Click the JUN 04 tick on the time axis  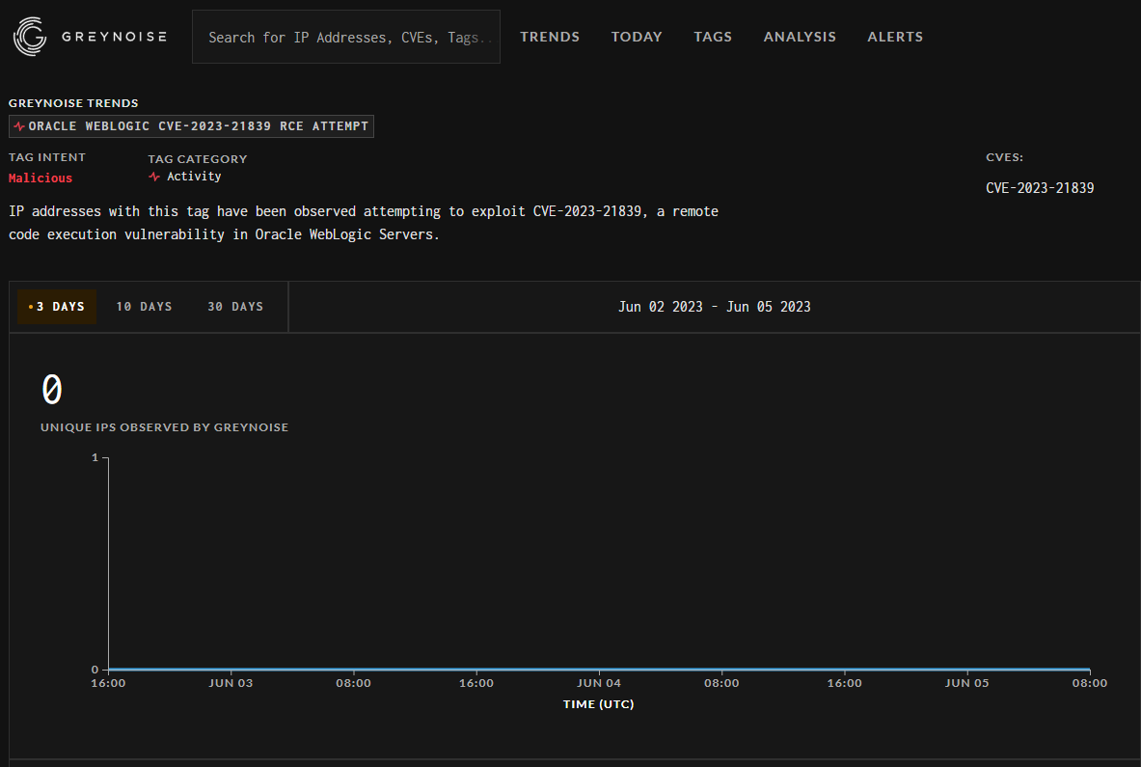click(x=599, y=683)
